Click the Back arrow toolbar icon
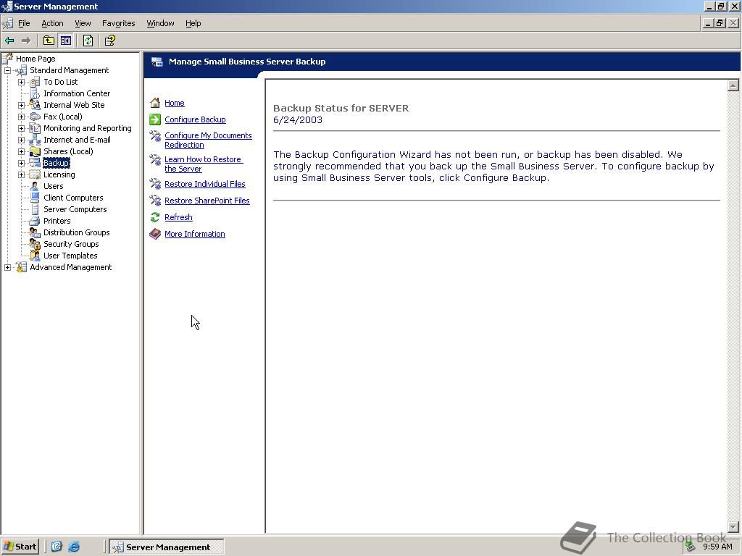The height and width of the screenshot is (556, 742). (9, 41)
